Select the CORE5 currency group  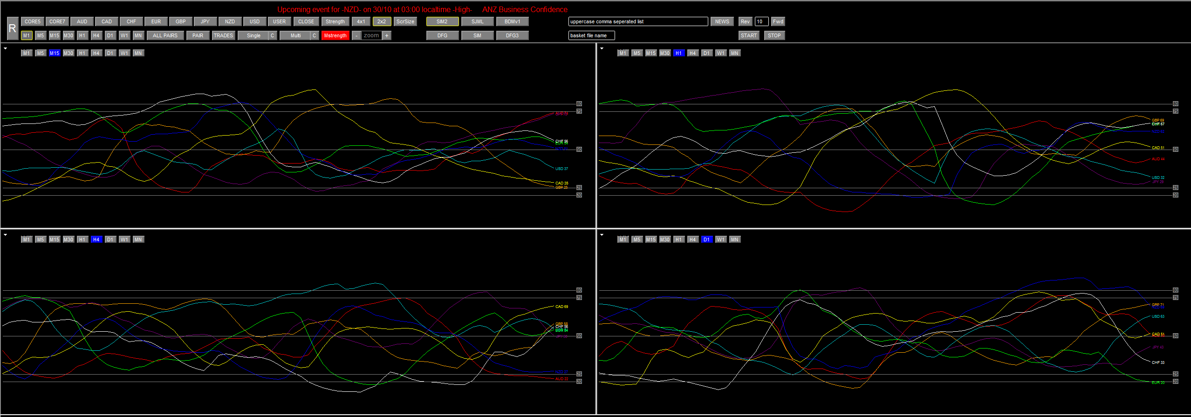coord(33,21)
